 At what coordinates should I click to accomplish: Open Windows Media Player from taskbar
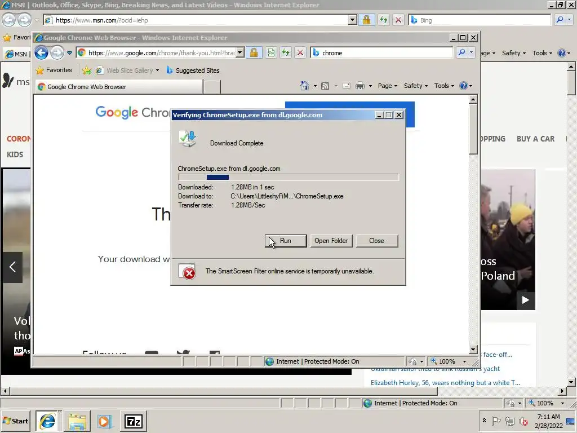104,421
